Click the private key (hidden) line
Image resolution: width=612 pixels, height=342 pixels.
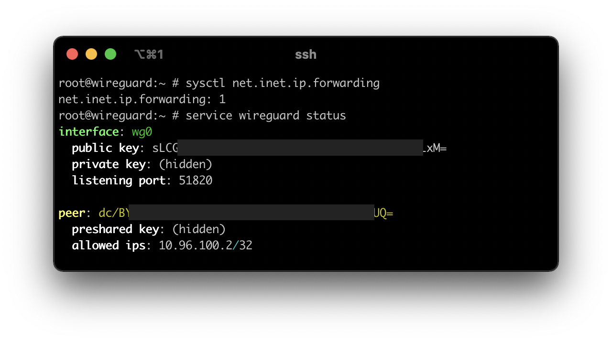tap(142, 164)
